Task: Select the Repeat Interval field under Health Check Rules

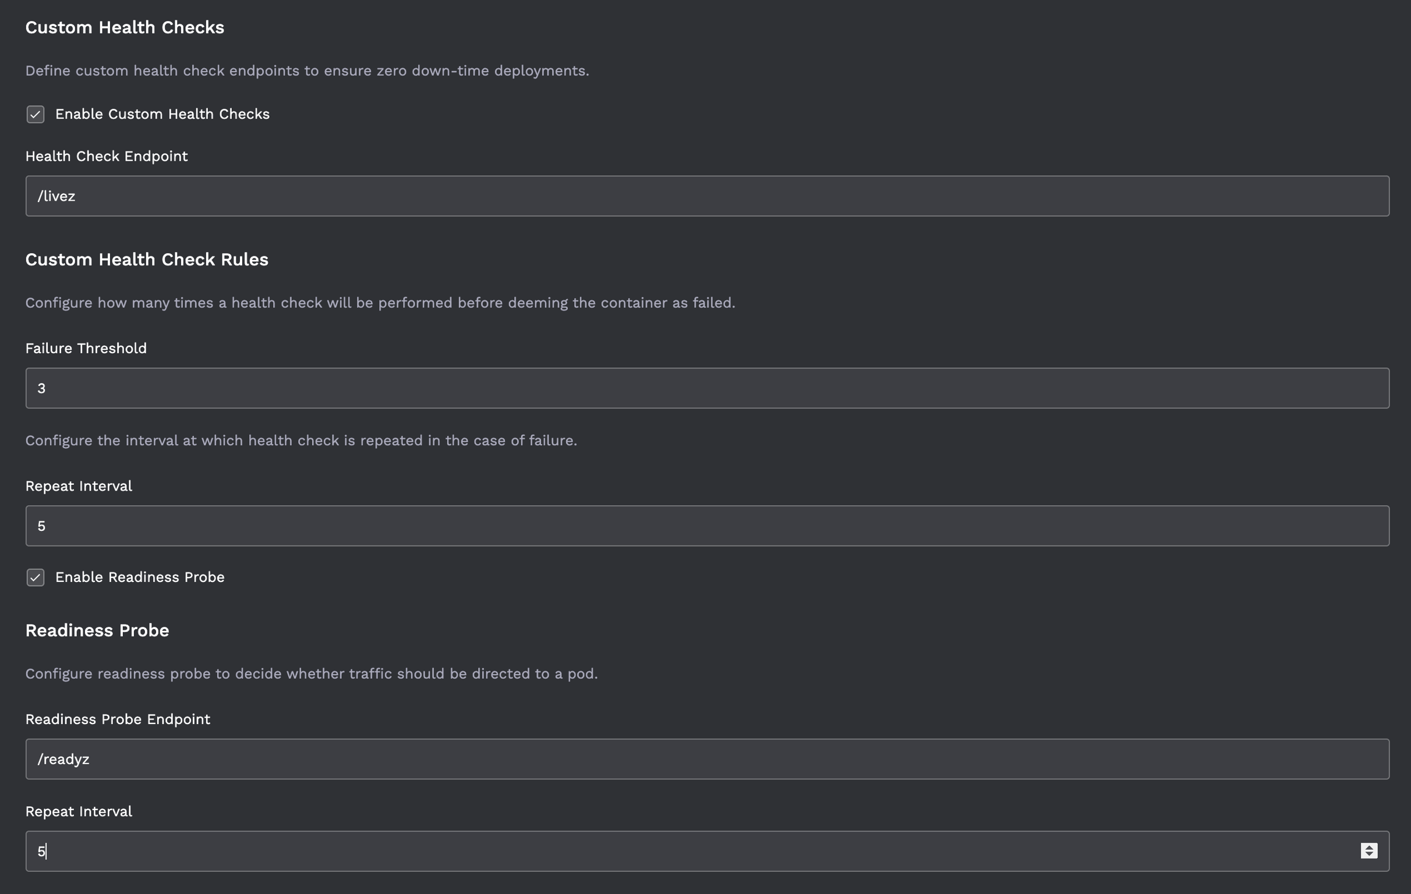Action: point(708,526)
